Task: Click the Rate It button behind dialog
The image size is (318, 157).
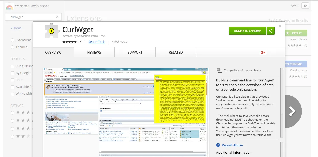Action: (296, 33)
